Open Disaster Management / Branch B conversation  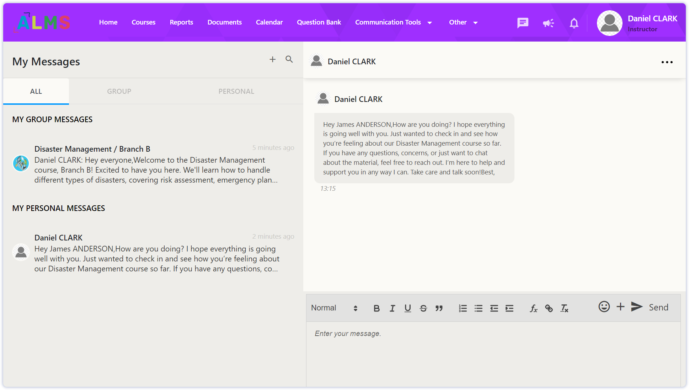pyautogui.click(x=153, y=164)
